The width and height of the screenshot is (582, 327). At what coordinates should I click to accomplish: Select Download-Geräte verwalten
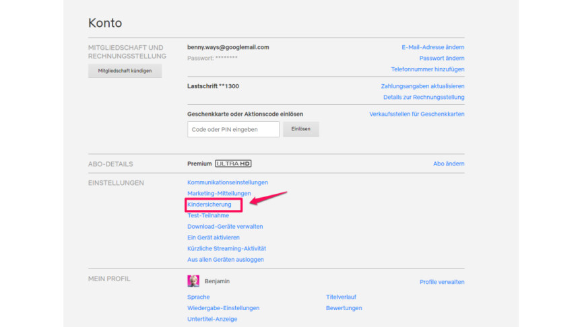(x=225, y=227)
